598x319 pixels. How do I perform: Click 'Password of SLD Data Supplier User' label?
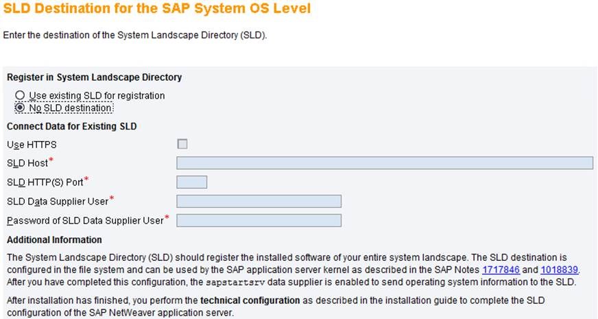85,221
